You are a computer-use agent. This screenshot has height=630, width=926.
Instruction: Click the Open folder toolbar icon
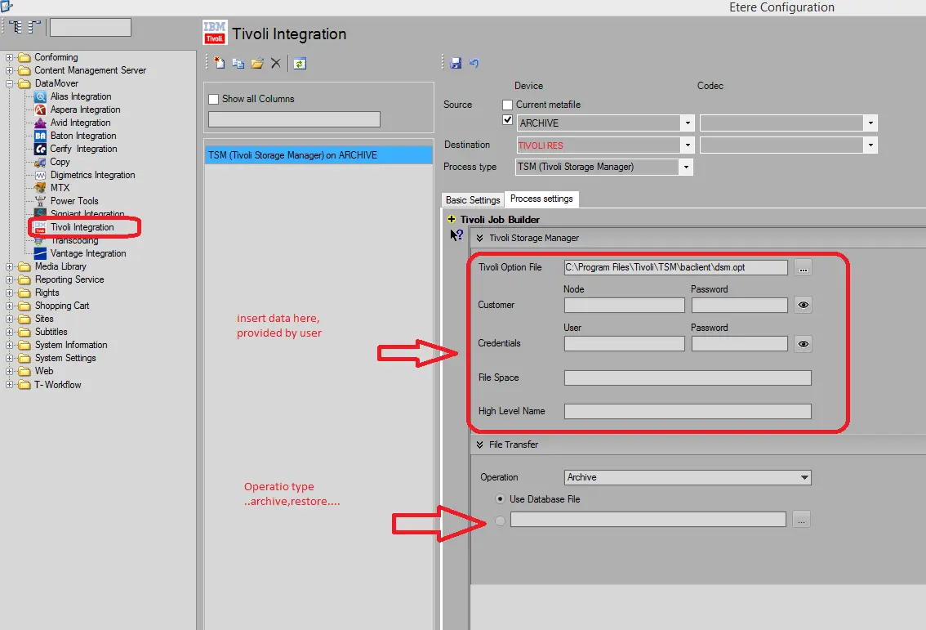(x=256, y=63)
